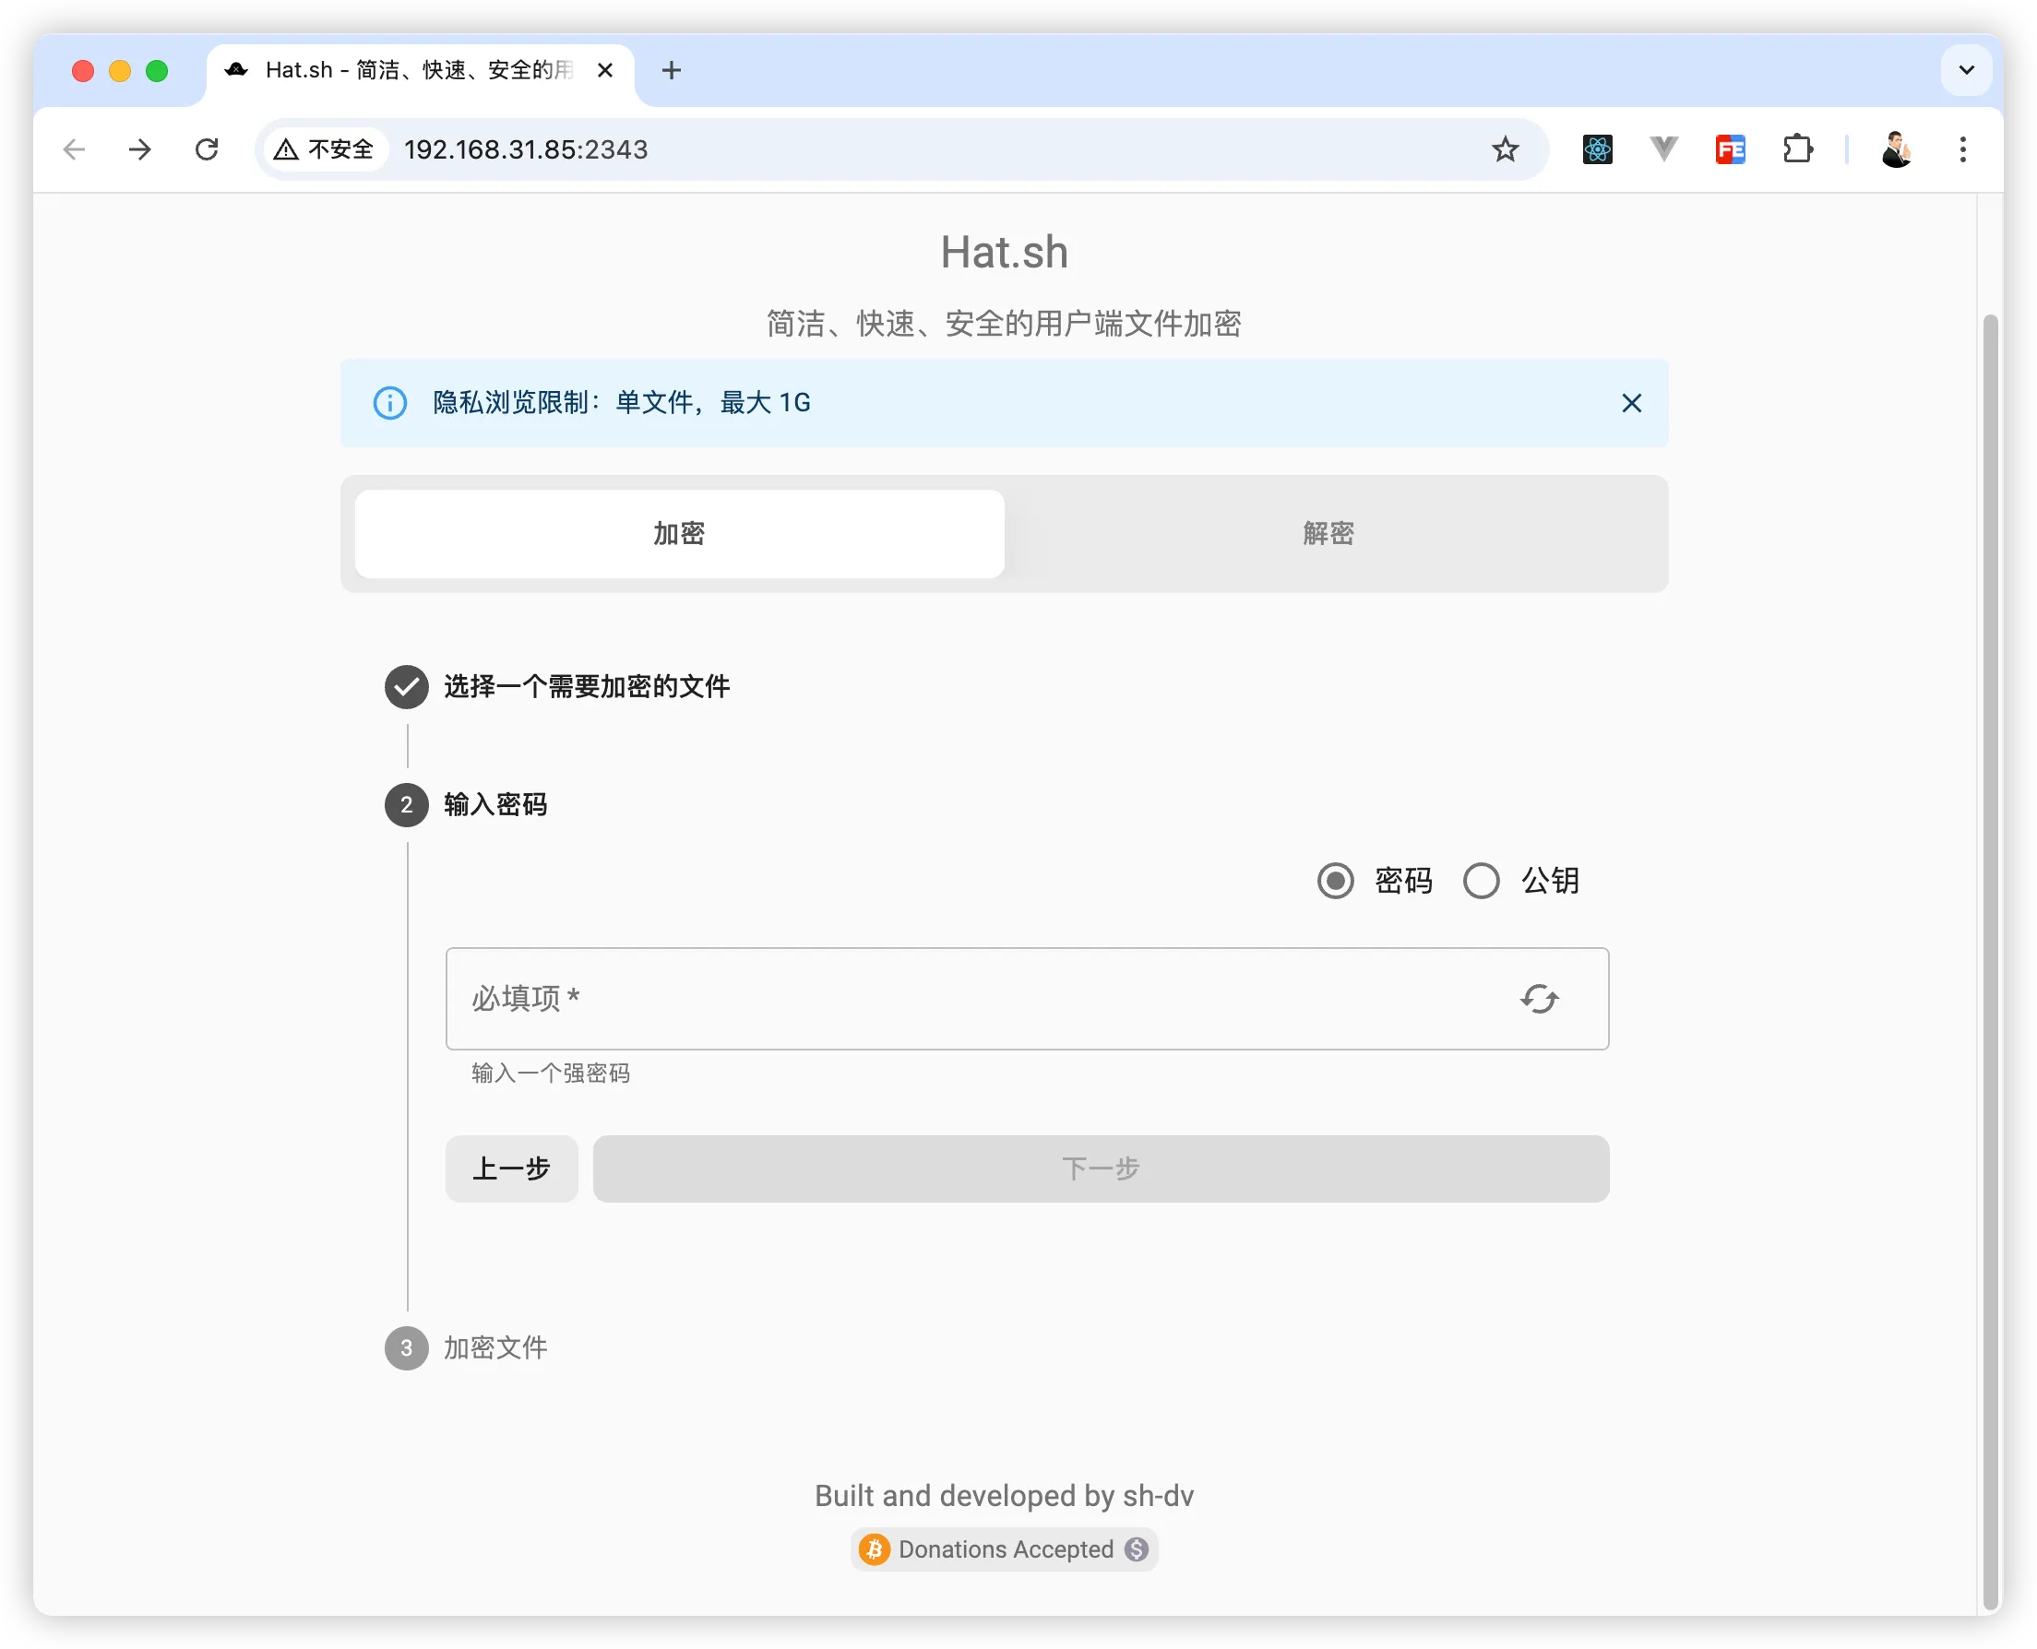Reload the page with the refresh icon
Image resolution: width=2037 pixels, height=1649 pixels.
coord(206,149)
